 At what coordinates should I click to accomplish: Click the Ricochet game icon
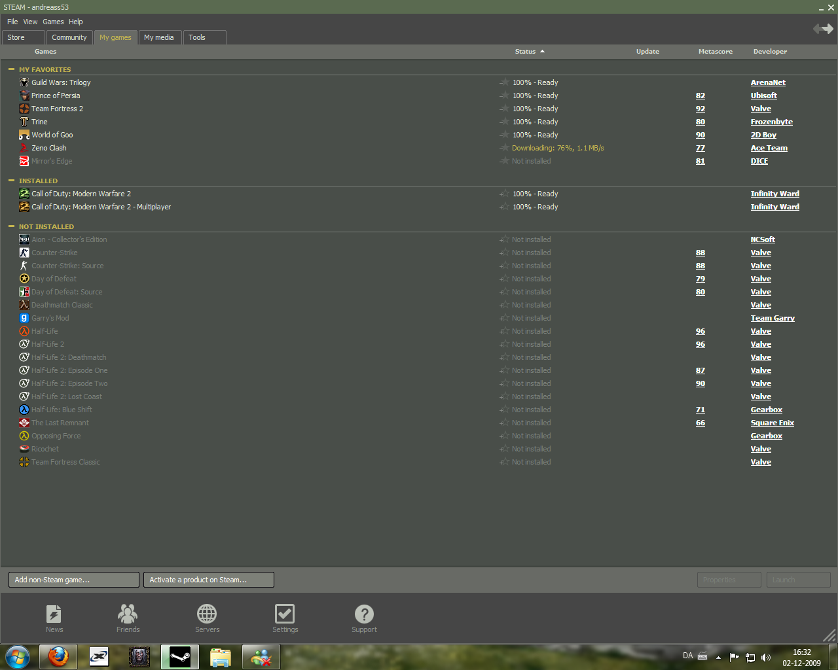(24, 449)
